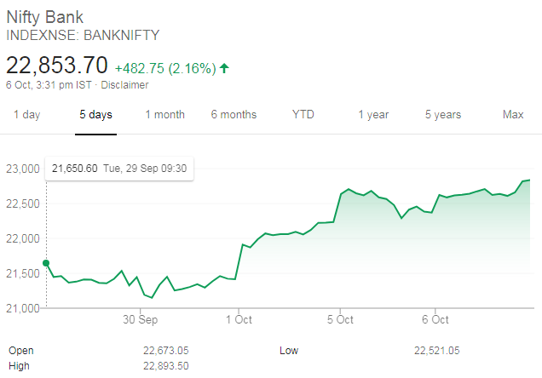Click the green data point marker on chart
This screenshot has height=378, width=542.
point(46,263)
